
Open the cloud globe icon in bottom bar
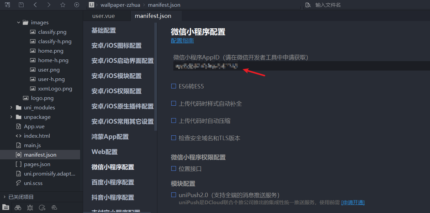(54, 208)
